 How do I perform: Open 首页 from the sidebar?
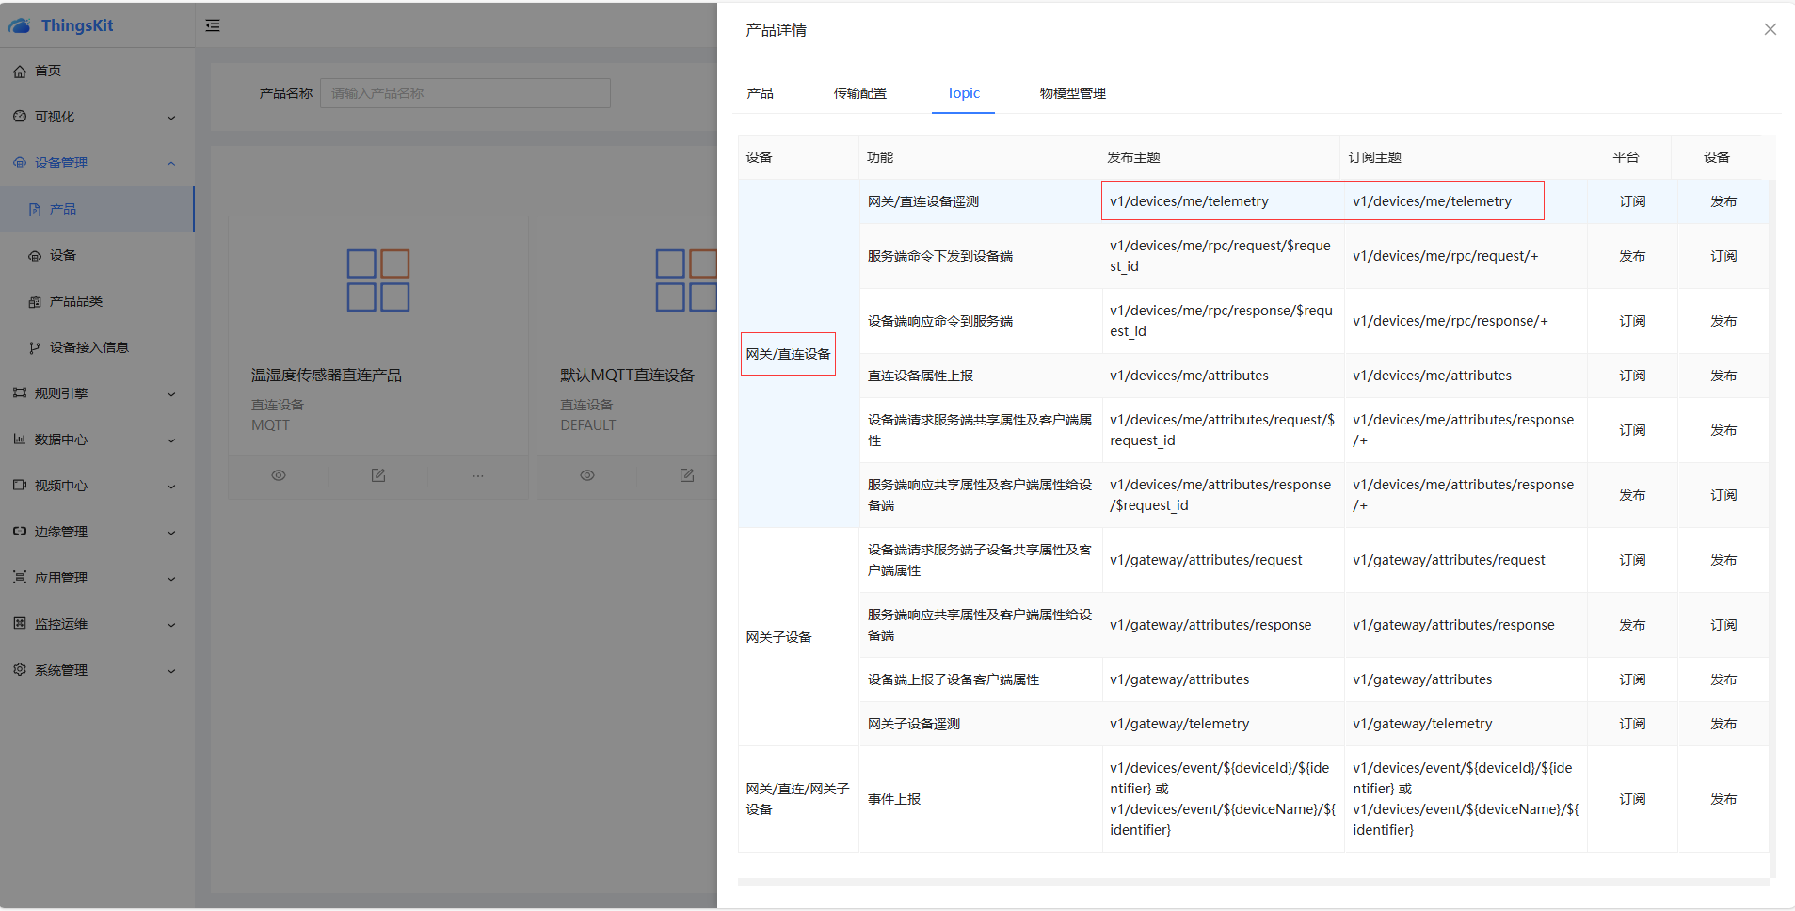coord(48,71)
